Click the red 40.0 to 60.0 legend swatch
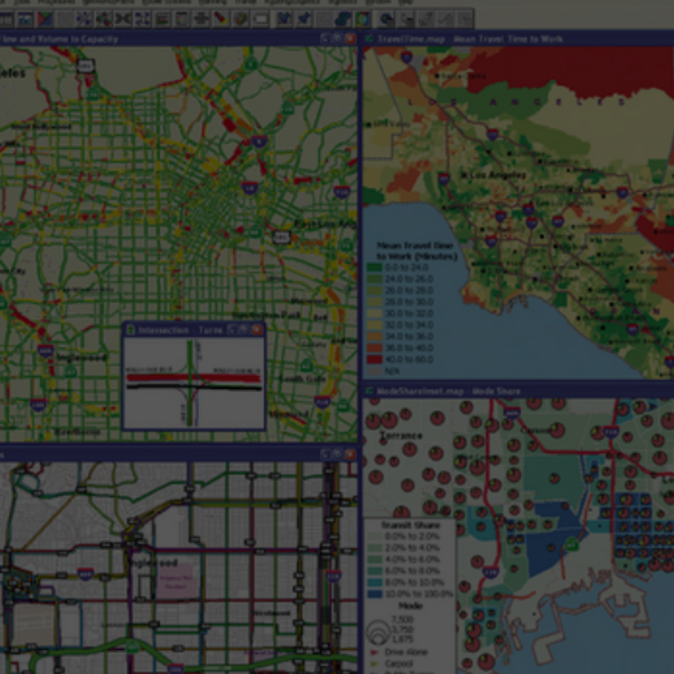 click(x=374, y=359)
